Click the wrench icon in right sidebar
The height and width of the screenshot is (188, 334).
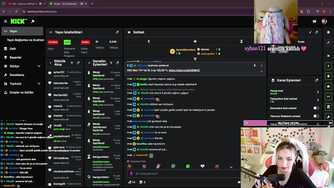pyautogui.click(x=328, y=117)
